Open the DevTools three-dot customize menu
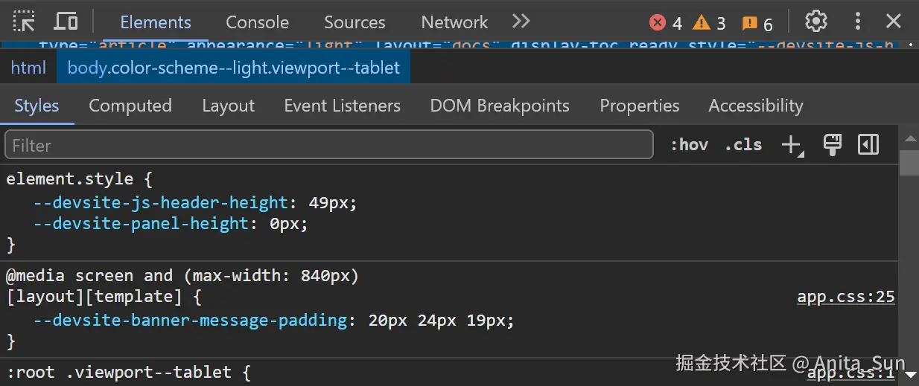This screenshot has width=919, height=386. pos(858,22)
